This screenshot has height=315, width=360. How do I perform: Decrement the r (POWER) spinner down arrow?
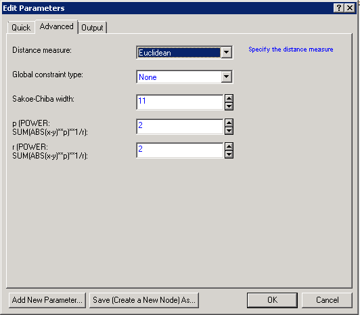pyautogui.click(x=229, y=154)
